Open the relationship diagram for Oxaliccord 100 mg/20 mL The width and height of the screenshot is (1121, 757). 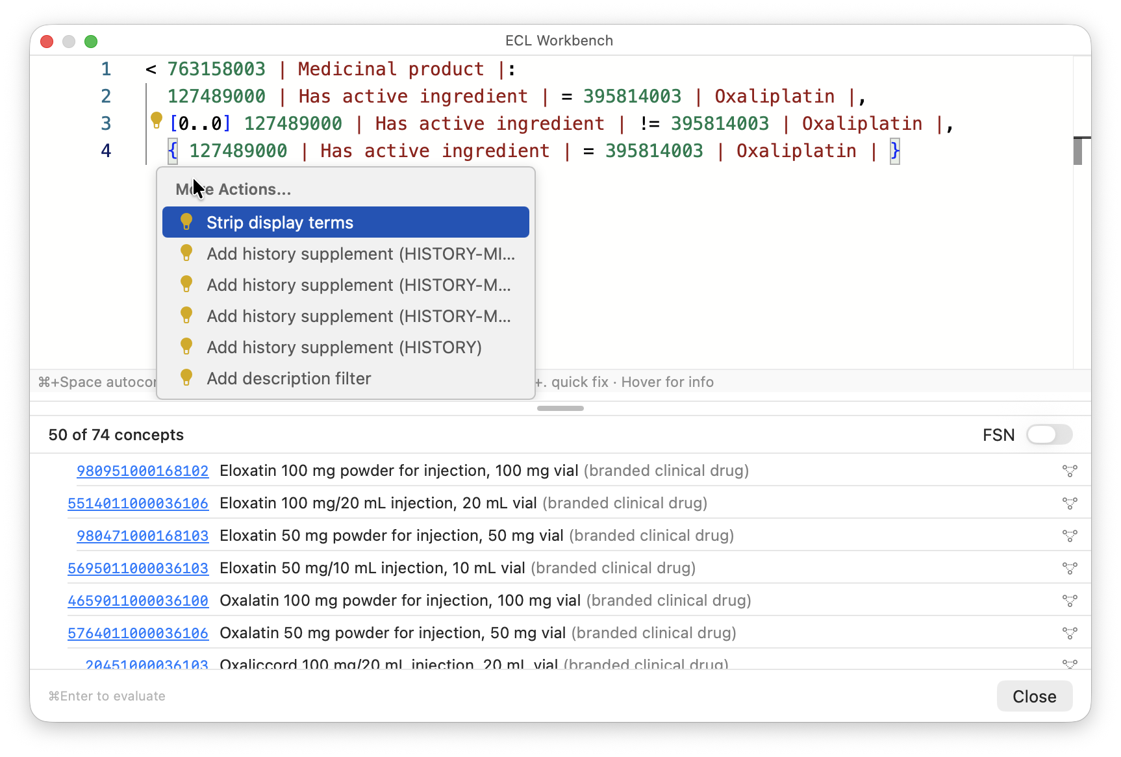pyautogui.click(x=1070, y=664)
